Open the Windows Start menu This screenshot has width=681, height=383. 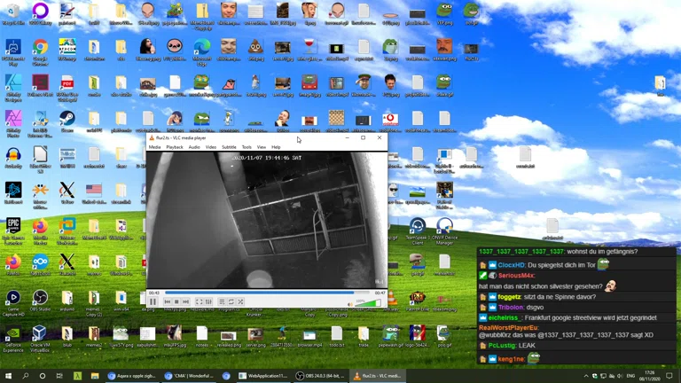point(8,376)
